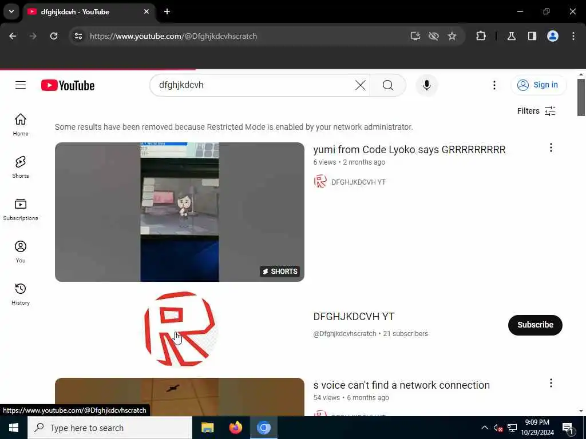Open the browser extensions puzzle icon

481,36
